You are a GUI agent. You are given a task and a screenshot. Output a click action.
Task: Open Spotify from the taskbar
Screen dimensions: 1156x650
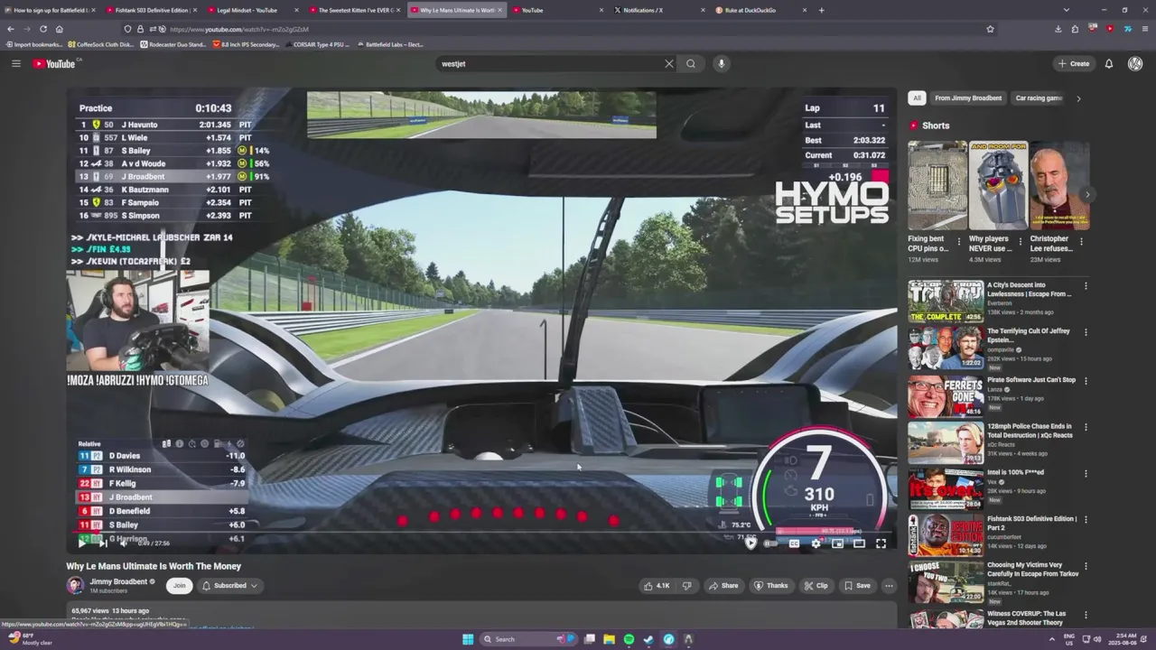pos(629,639)
